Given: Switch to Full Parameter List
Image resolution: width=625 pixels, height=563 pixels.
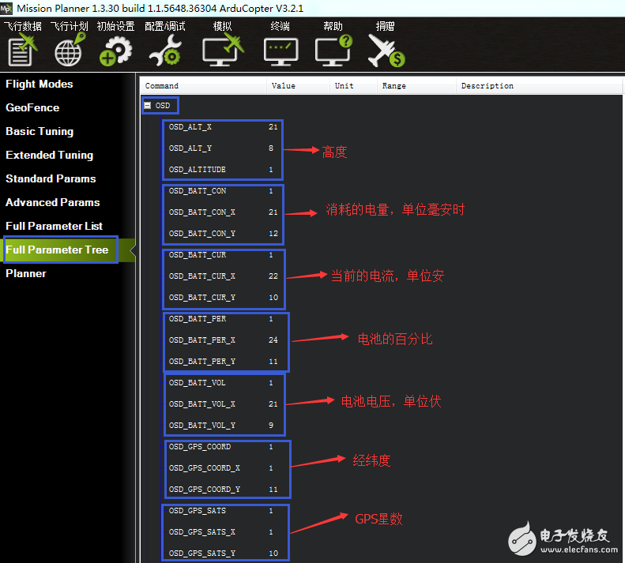Looking at the screenshot, I should coord(54,226).
